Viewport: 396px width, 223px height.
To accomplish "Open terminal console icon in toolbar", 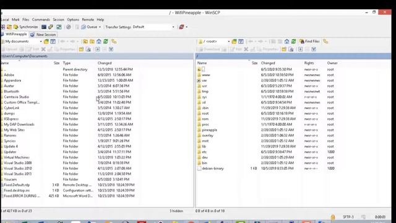I will point(44,27).
